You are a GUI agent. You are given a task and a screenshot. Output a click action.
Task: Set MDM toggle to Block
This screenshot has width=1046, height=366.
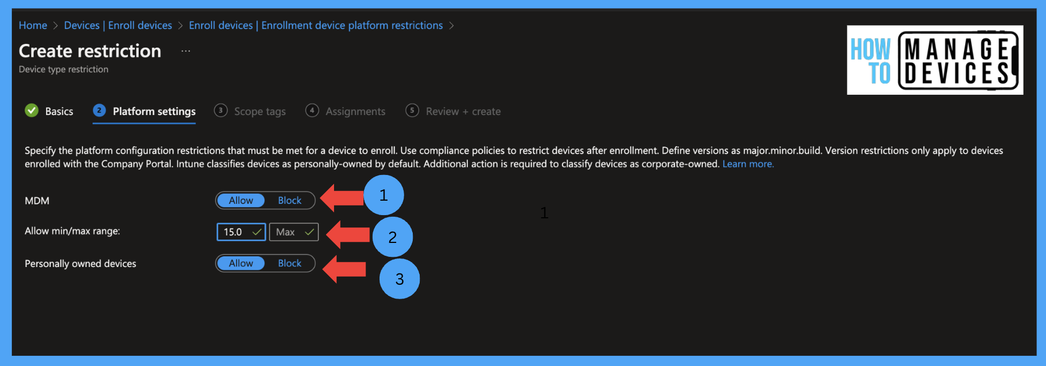pos(290,200)
